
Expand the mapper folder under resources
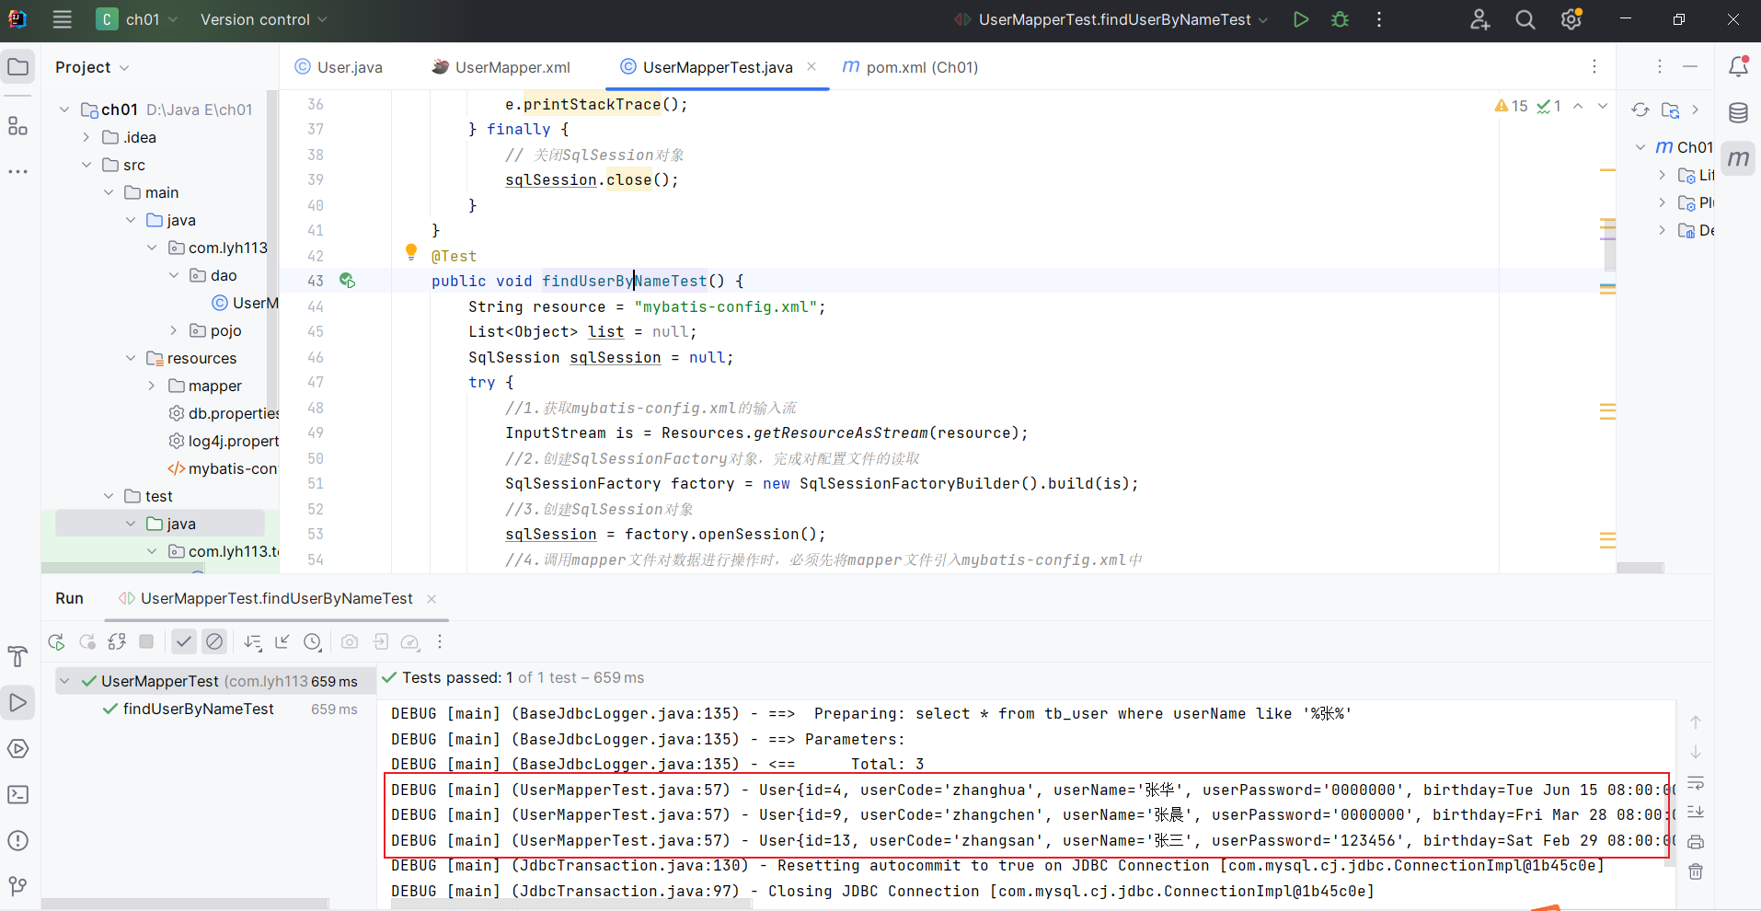pyautogui.click(x=152, y=386)
